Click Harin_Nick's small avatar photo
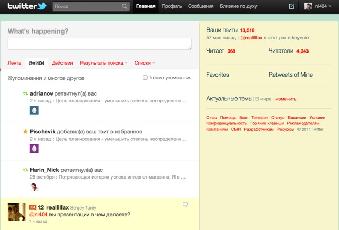Image resolution: width=339 pixels, height=230 pixels. [34, 187]
